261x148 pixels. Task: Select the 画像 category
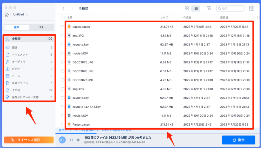tap(29, 47)
